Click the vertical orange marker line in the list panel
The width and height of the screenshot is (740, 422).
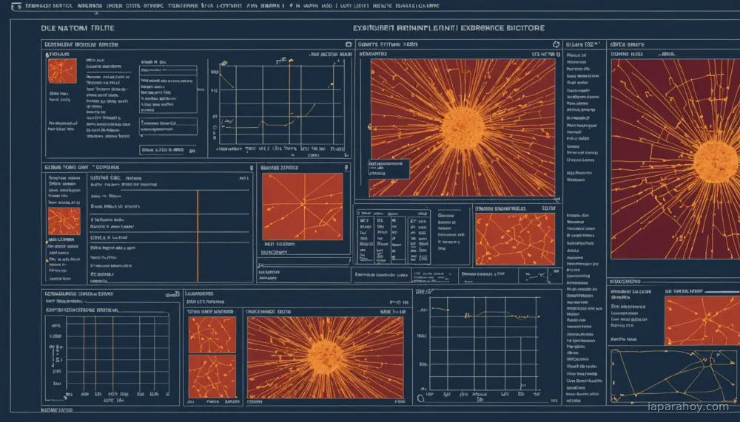[x=198, y=236]
